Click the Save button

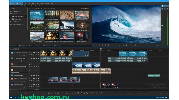[19, 6]
